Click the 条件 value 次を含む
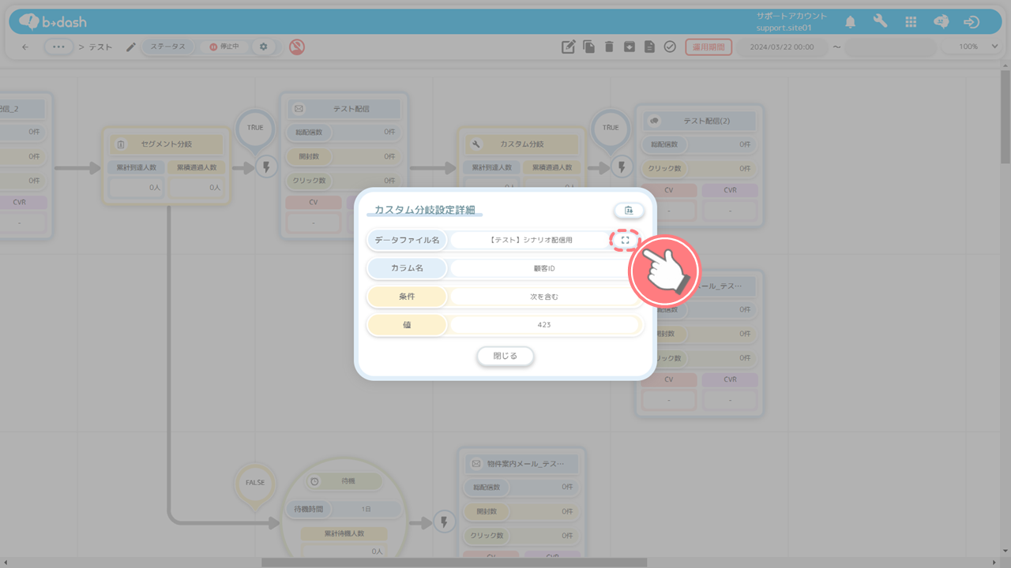1011x568 pixels. click(x=544, y=297)
